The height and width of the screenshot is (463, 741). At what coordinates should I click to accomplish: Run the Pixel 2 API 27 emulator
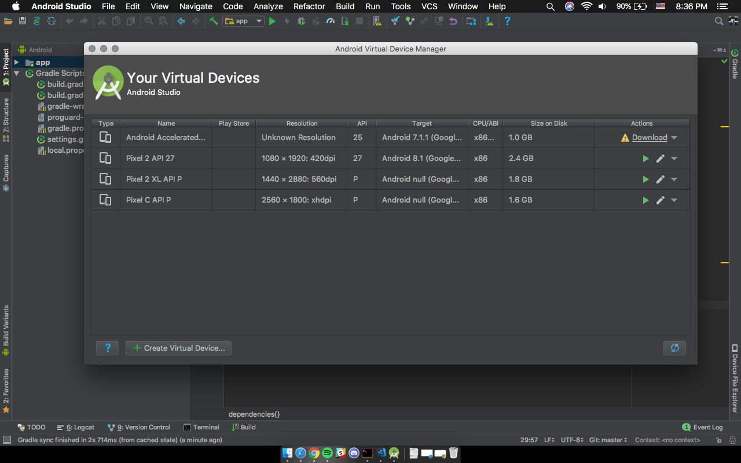(645, 158)
